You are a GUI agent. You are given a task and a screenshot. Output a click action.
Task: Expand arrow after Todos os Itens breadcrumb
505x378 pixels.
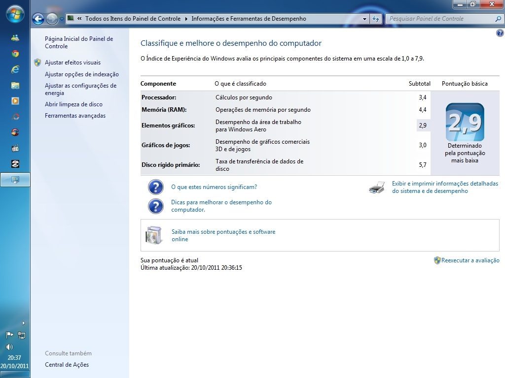click(x=186, y=19)
